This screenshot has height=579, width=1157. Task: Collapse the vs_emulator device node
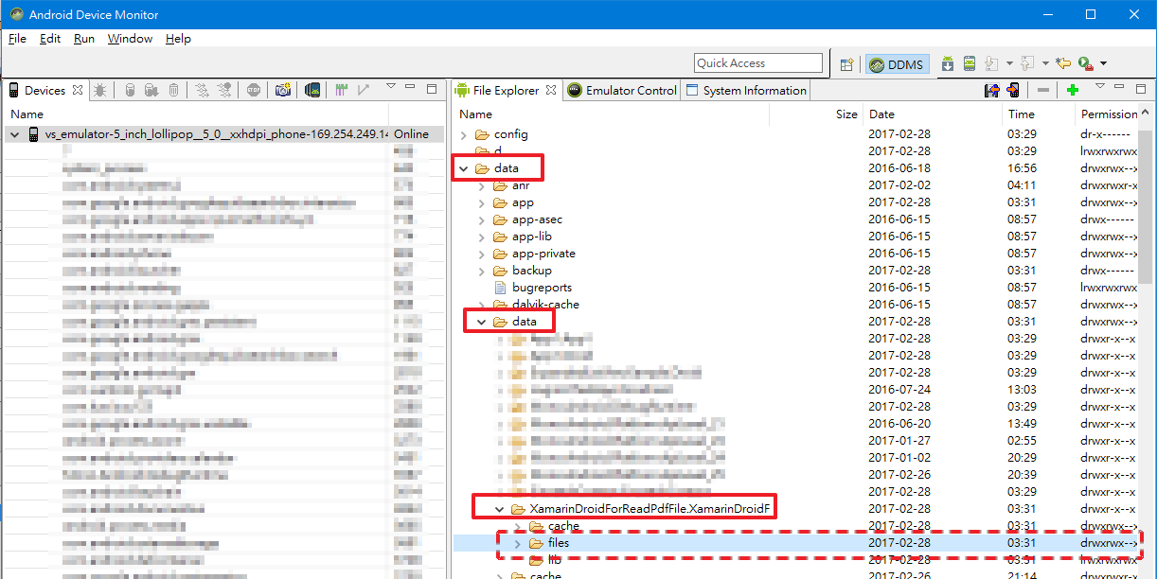pos(15,134)
